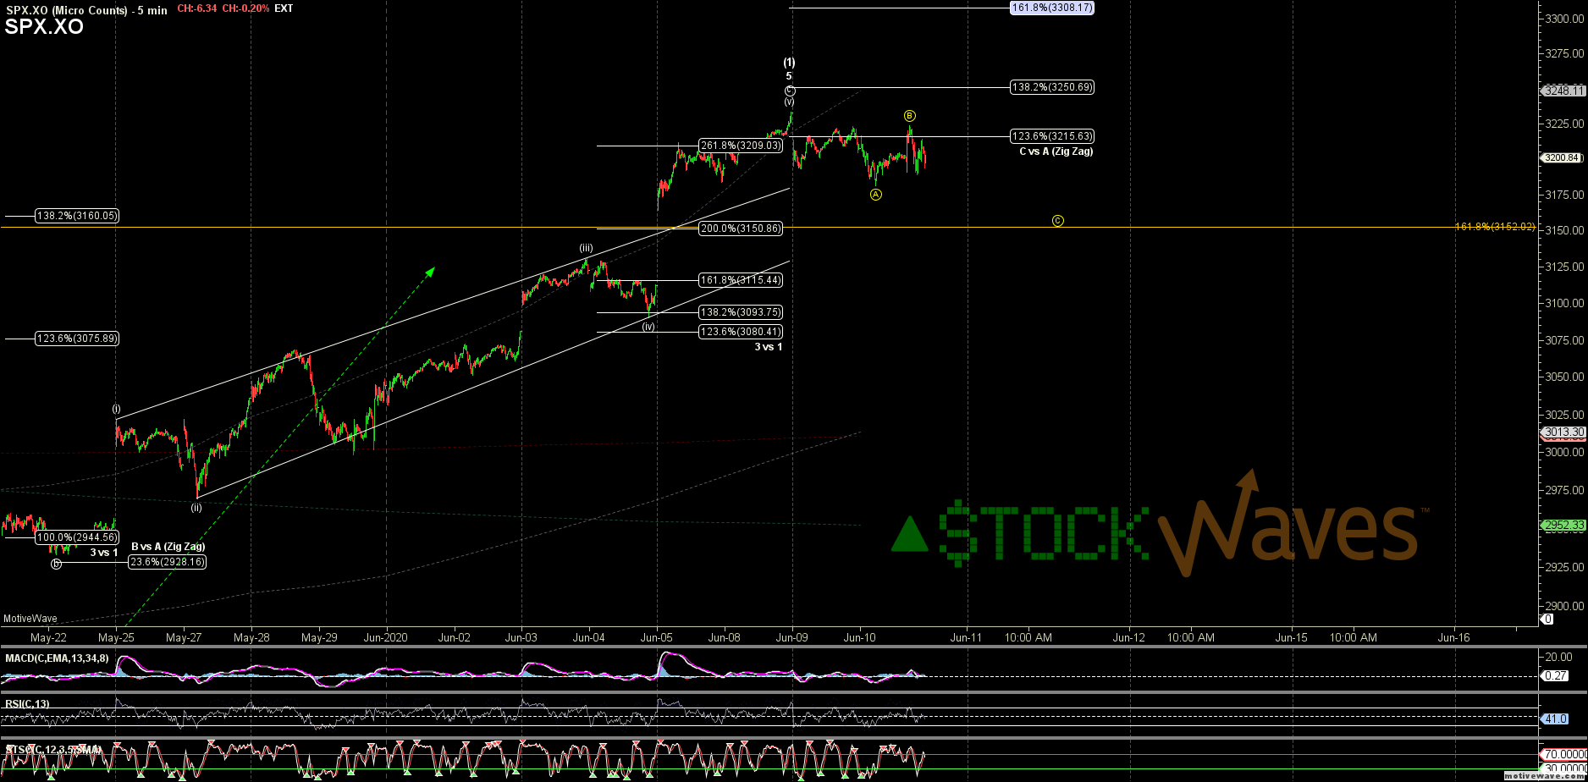1588x782 pixels.
Task: Select the RSI(C,13) study label
Action: coord(27,704)
